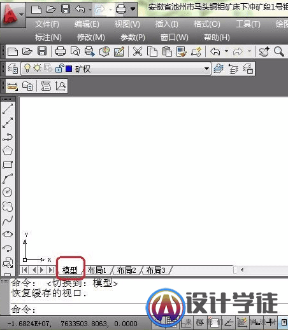
Task: Click the Pan hand icon
Action: coord(264,52)
